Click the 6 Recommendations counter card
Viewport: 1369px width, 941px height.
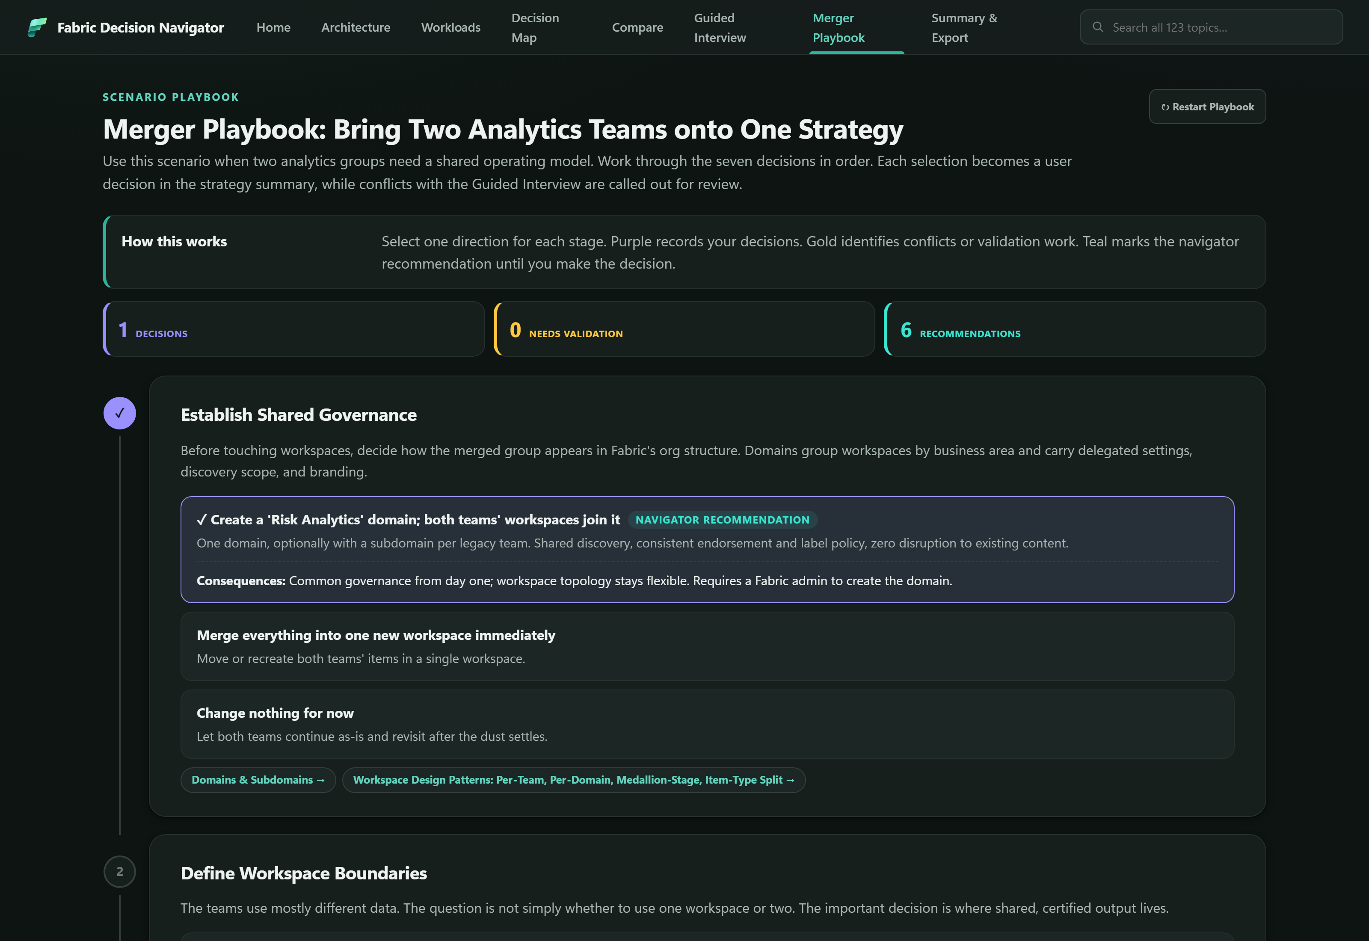pyautogui.click(x=1075, y=329)
